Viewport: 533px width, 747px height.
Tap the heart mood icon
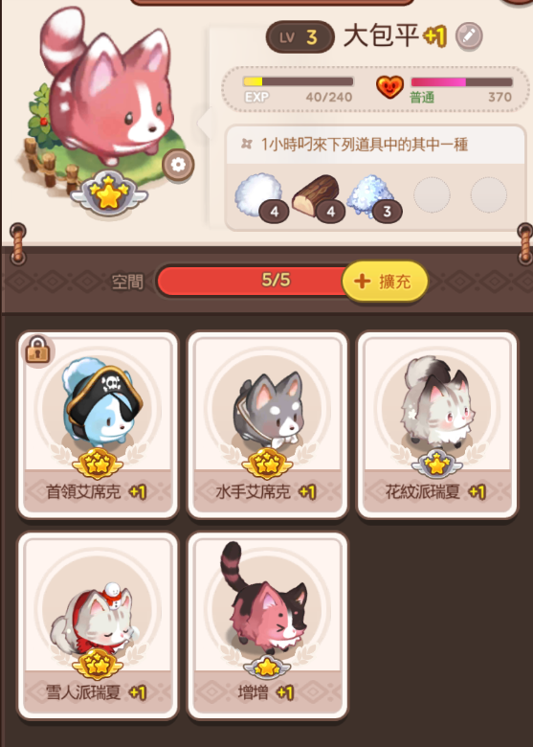(389, 88)
